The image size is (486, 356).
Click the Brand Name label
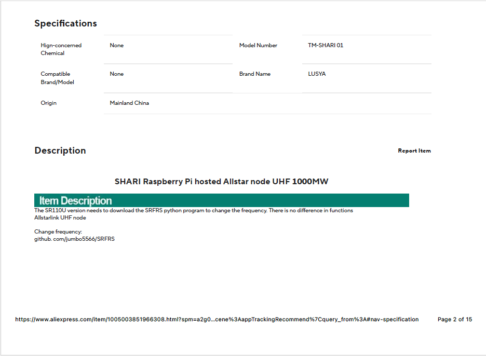[x=254, y=74]
